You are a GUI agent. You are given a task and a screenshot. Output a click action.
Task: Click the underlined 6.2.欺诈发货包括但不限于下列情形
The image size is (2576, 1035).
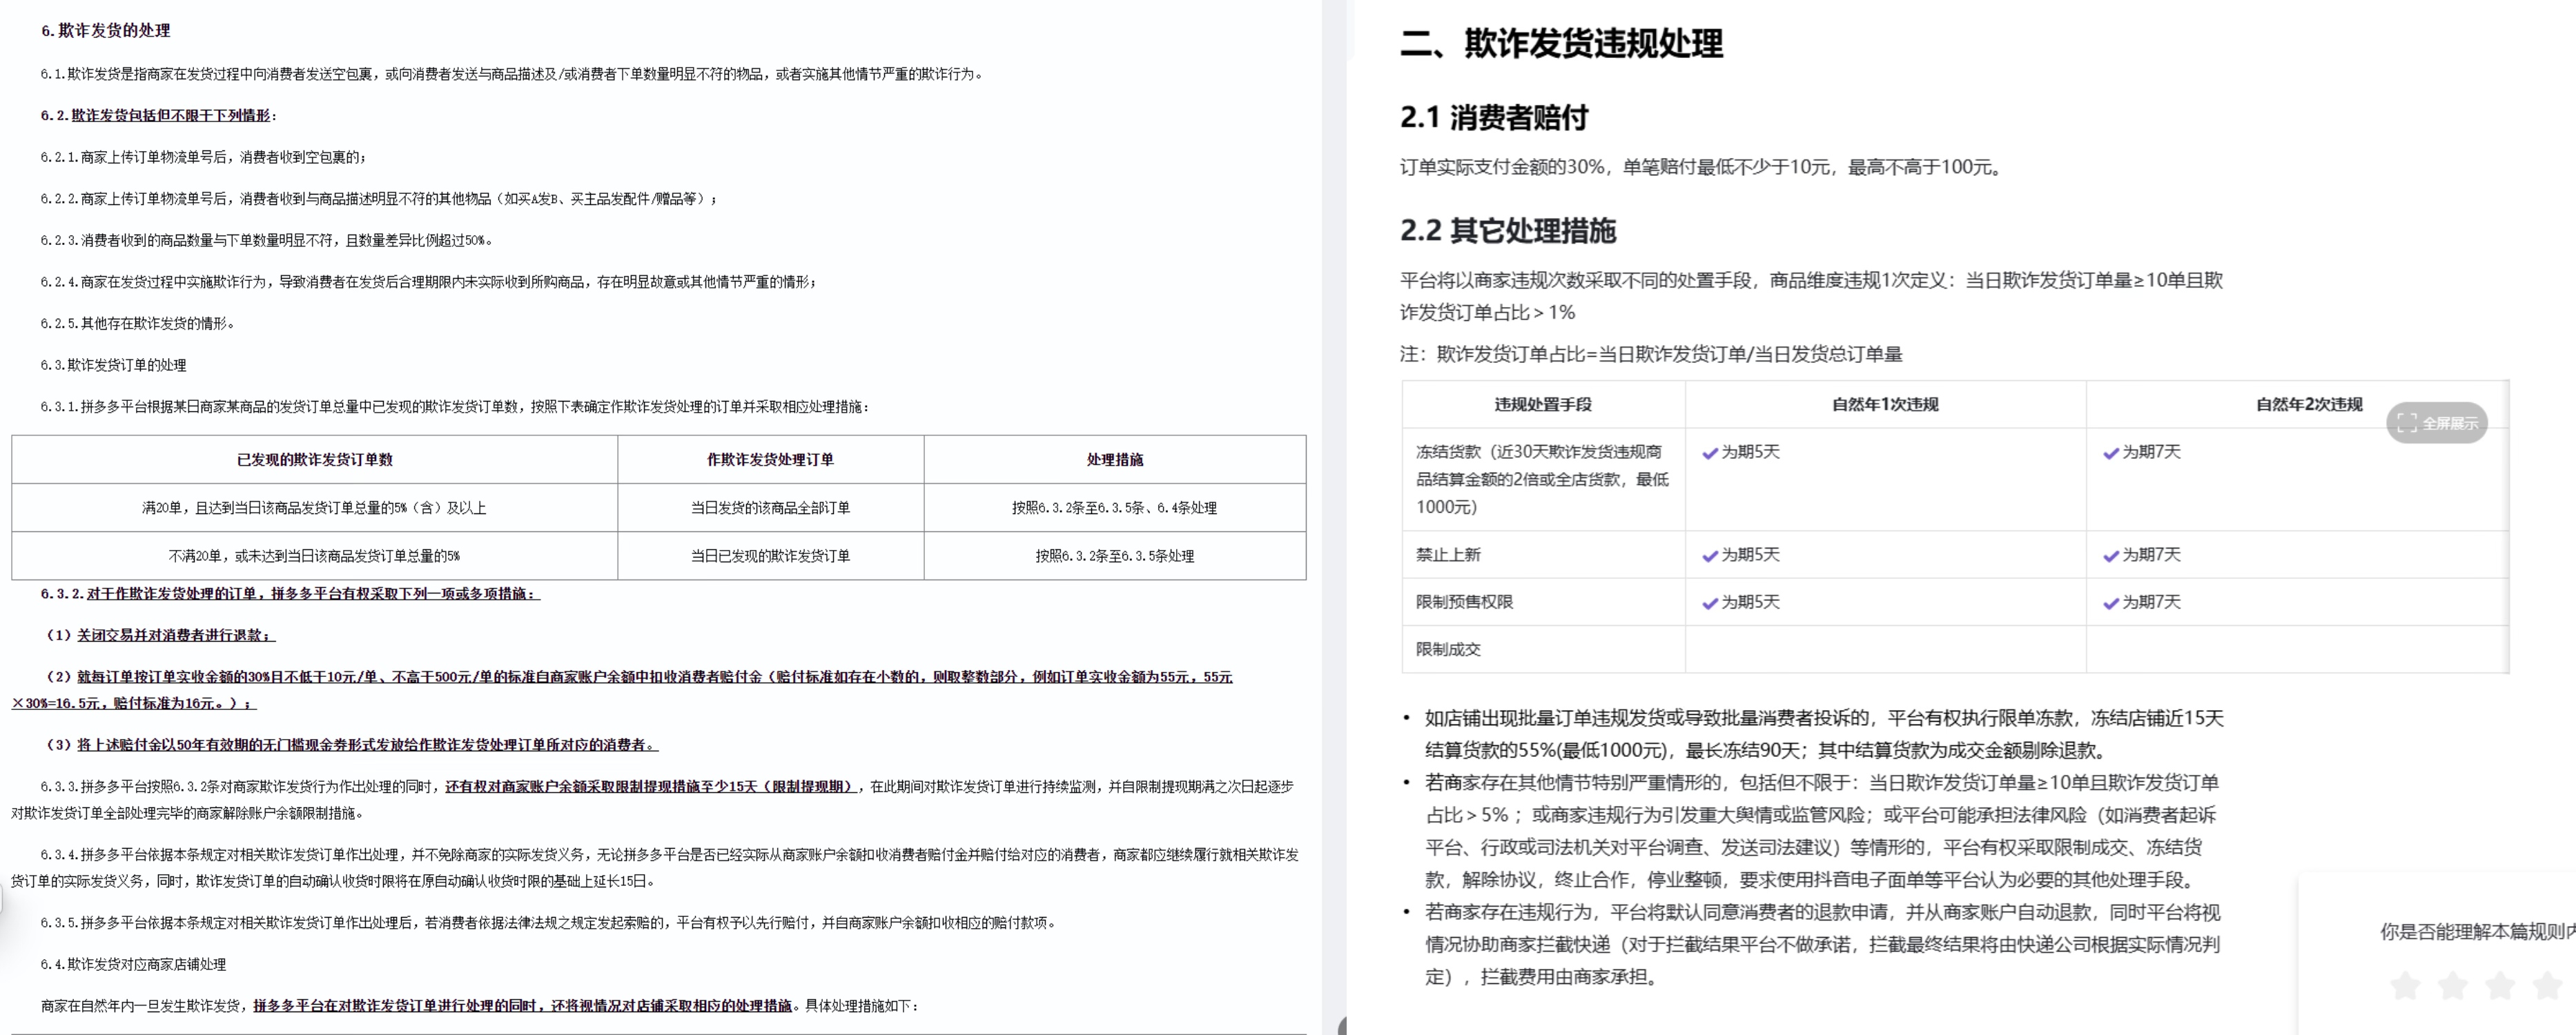158,115
